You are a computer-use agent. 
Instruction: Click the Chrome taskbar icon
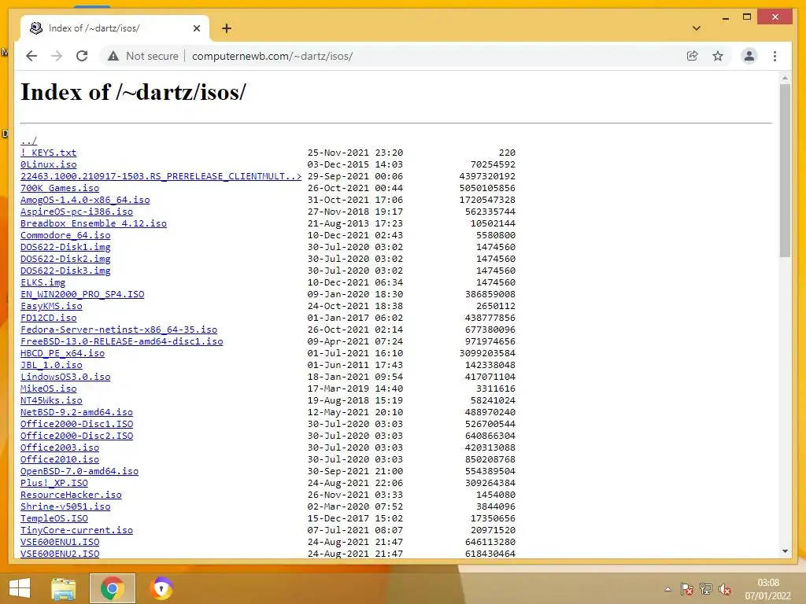(x=113, y=588)
